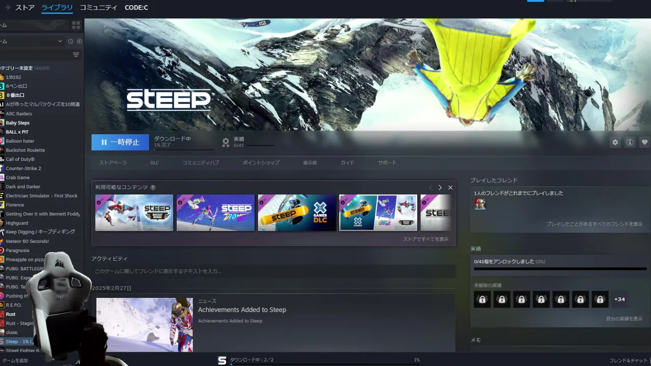Select Dark and Darker in game list

23,187
